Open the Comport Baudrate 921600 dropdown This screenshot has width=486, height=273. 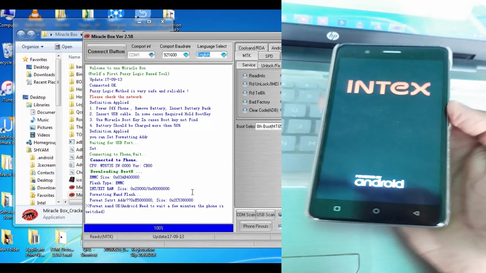pos(186,55)
